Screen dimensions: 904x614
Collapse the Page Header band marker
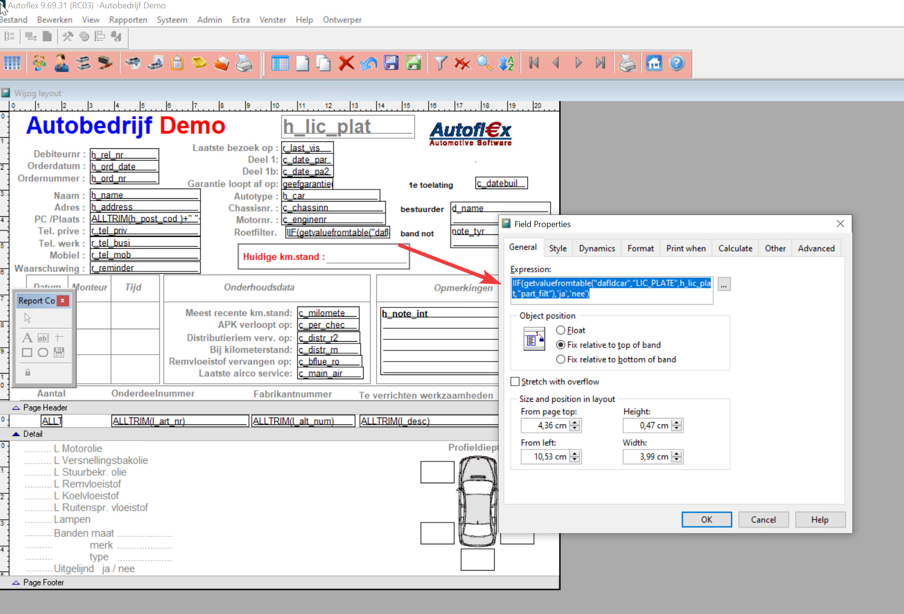[16, 407]
